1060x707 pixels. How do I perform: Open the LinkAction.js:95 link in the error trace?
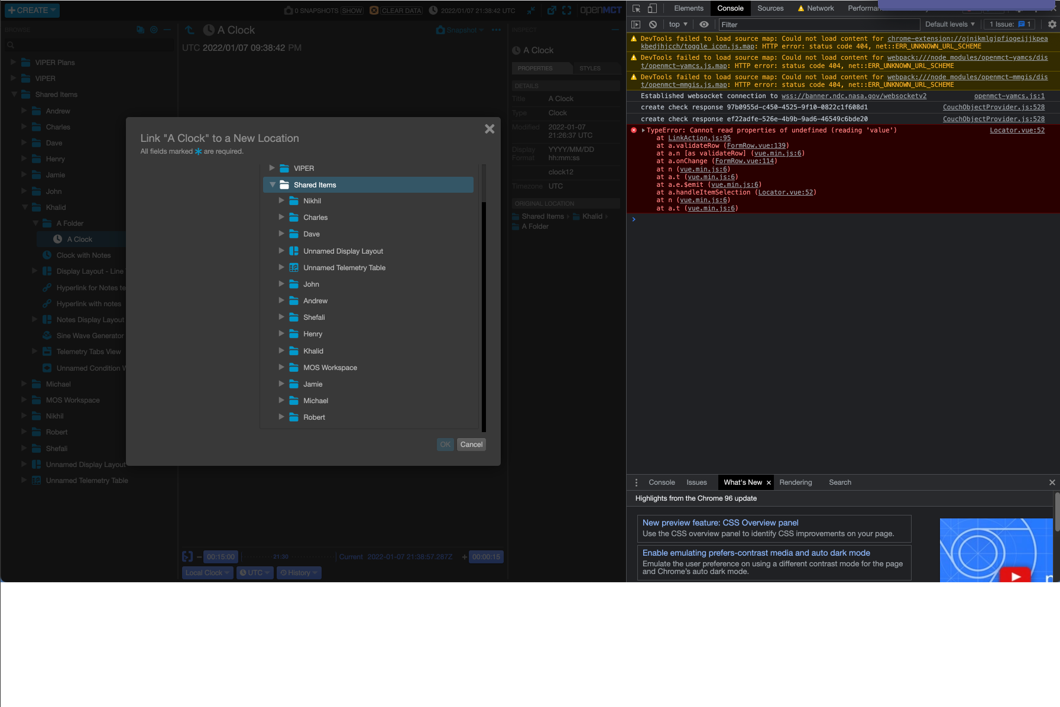[701, 138]
